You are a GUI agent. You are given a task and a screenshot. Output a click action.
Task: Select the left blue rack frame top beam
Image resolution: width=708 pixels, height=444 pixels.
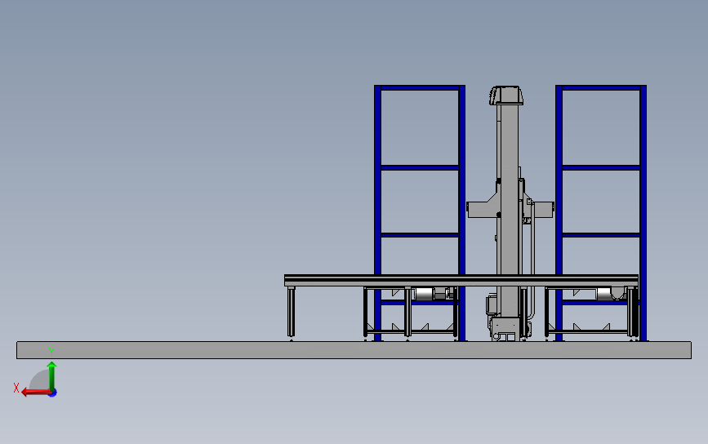coord(420,88)
